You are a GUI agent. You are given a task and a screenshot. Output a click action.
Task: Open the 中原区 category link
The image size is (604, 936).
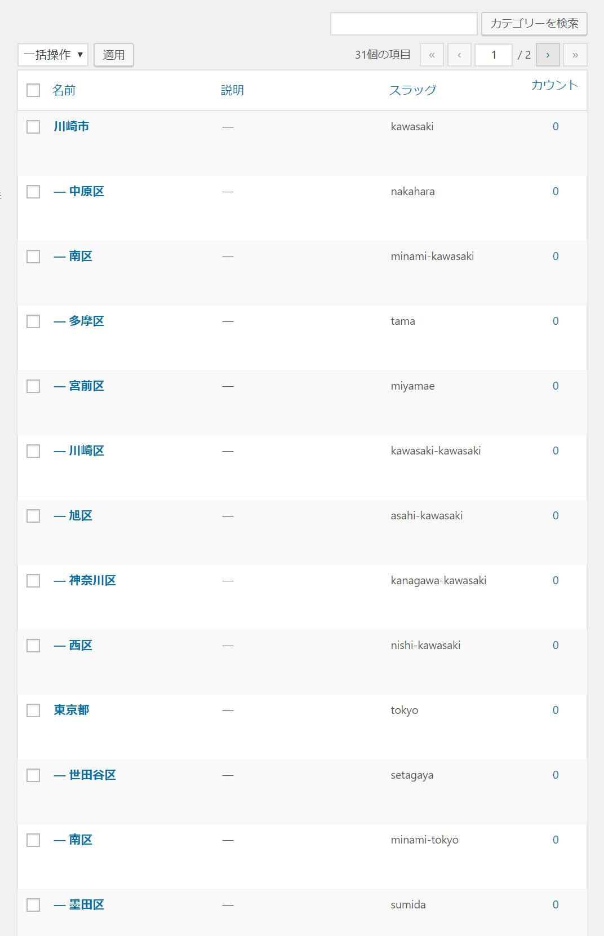[x=86, y=192]
